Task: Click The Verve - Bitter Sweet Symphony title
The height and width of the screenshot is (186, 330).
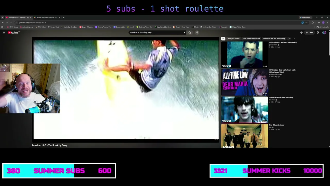Action: point(281,97)
